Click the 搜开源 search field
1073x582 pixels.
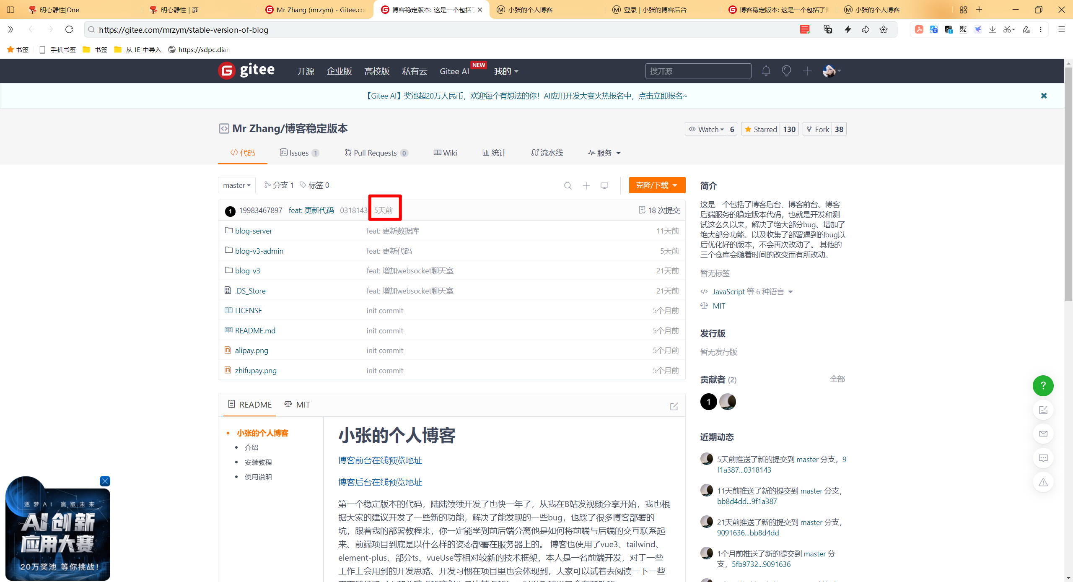(x=698, y=71)
